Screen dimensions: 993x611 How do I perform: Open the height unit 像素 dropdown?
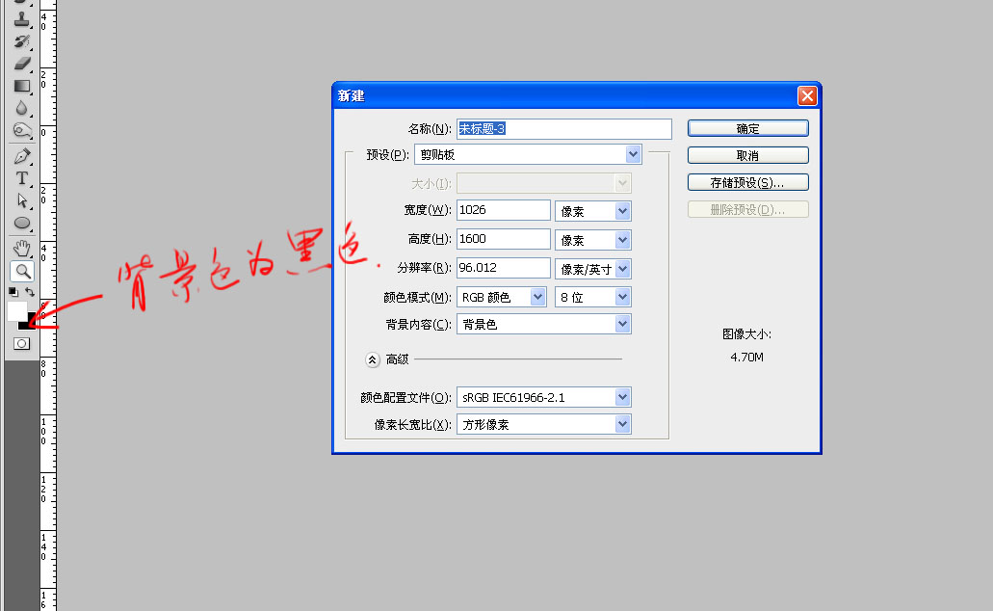pos(592,240)
